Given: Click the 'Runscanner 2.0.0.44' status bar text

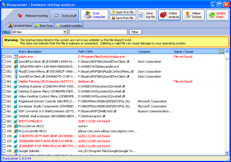Looking at the screenshot, I should click(17, 158).
